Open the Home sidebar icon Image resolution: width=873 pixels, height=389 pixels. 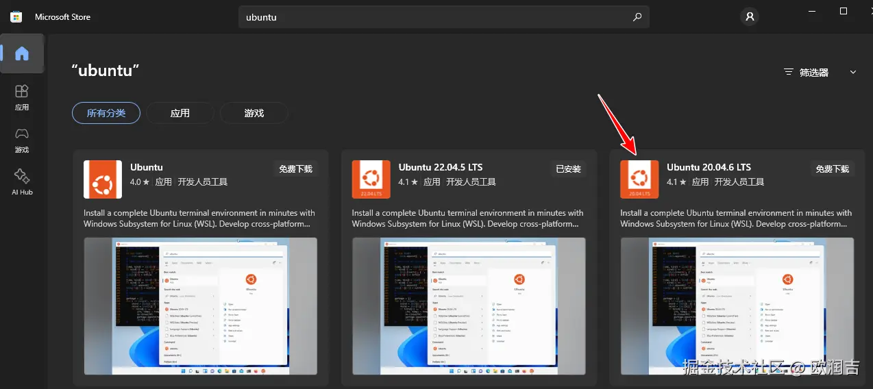22,53
